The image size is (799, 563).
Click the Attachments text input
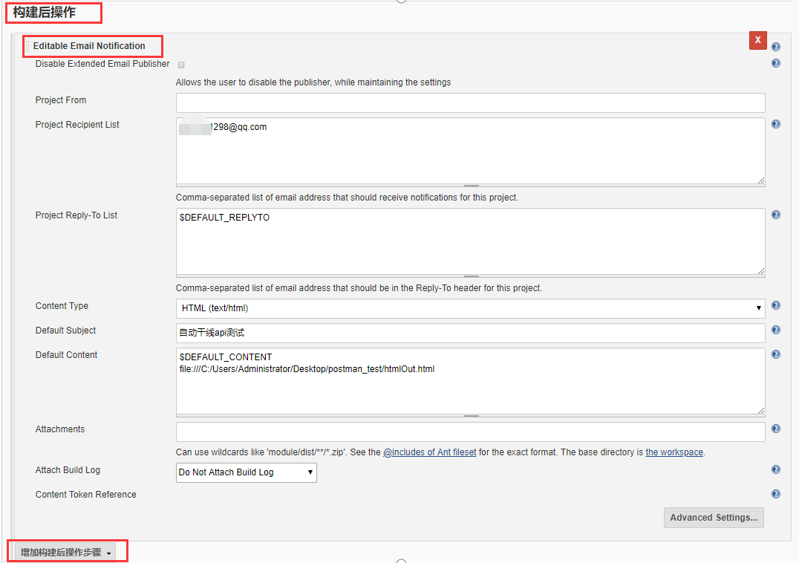tap(470, 432)
